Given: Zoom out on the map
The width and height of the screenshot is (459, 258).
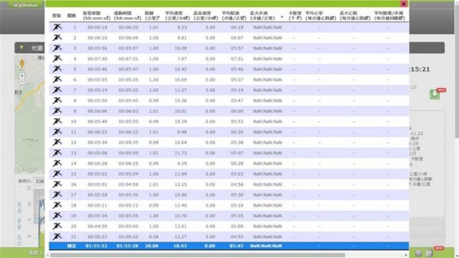Looking at the screenshot, I should pos(22,82).
